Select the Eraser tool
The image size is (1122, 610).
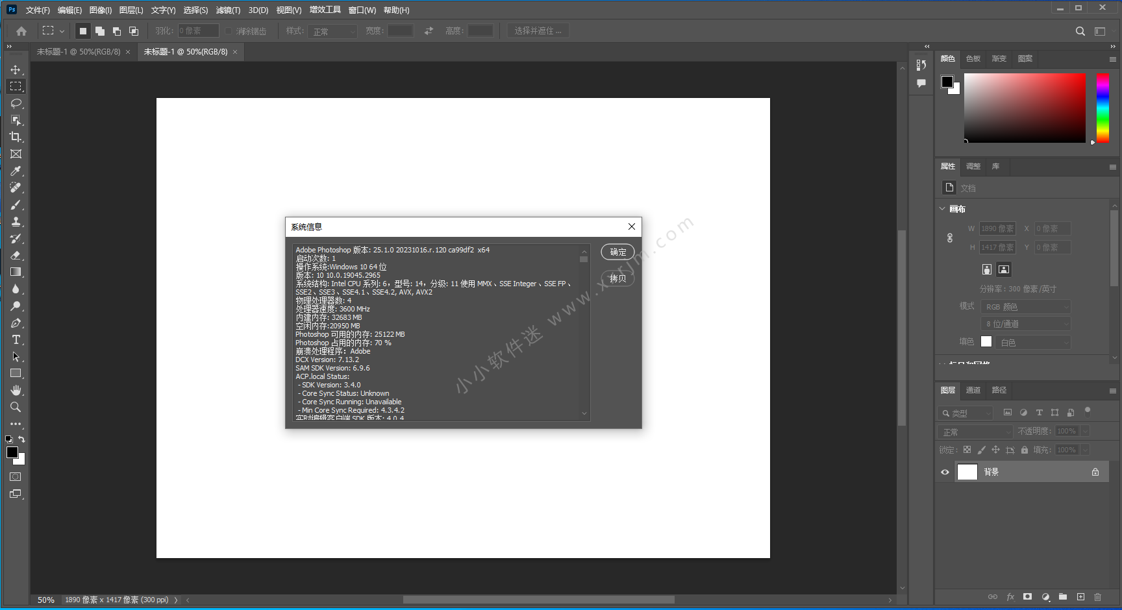tap(16, 255)
